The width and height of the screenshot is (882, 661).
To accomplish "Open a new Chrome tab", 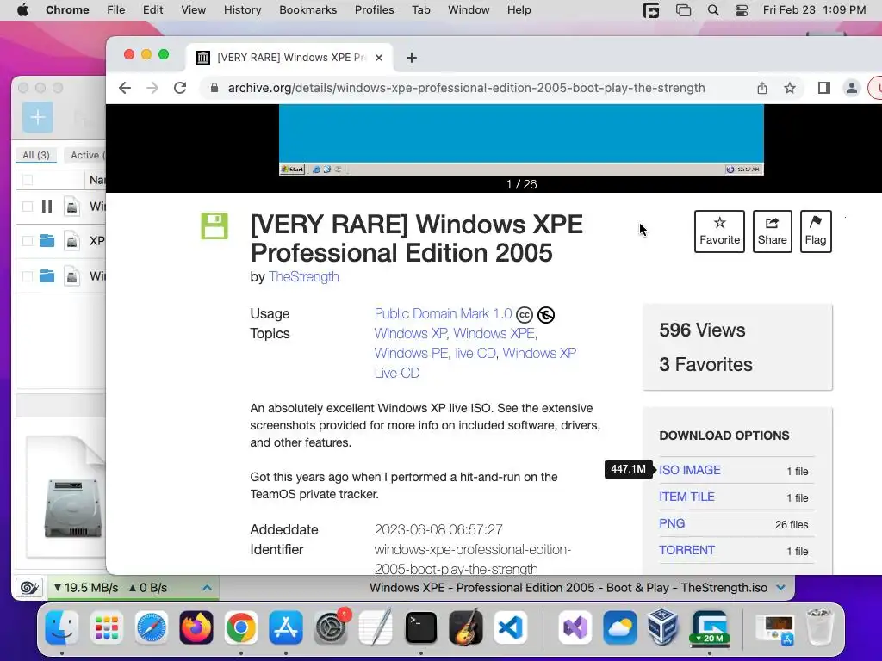I will (412, 58).
